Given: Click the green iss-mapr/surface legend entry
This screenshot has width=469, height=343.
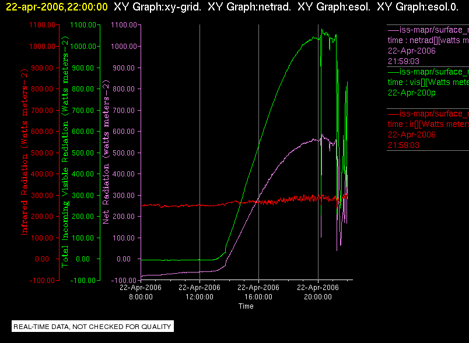Looking at the screenshot, I should coord(428,72).
